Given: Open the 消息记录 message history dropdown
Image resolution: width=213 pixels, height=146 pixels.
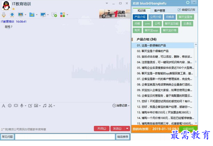Looking at the screenshot, I should click(121, 106).
